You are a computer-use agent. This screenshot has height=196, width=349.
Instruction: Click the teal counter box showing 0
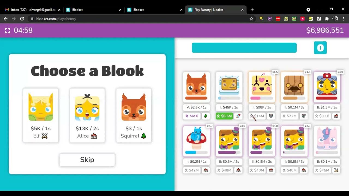320,48
